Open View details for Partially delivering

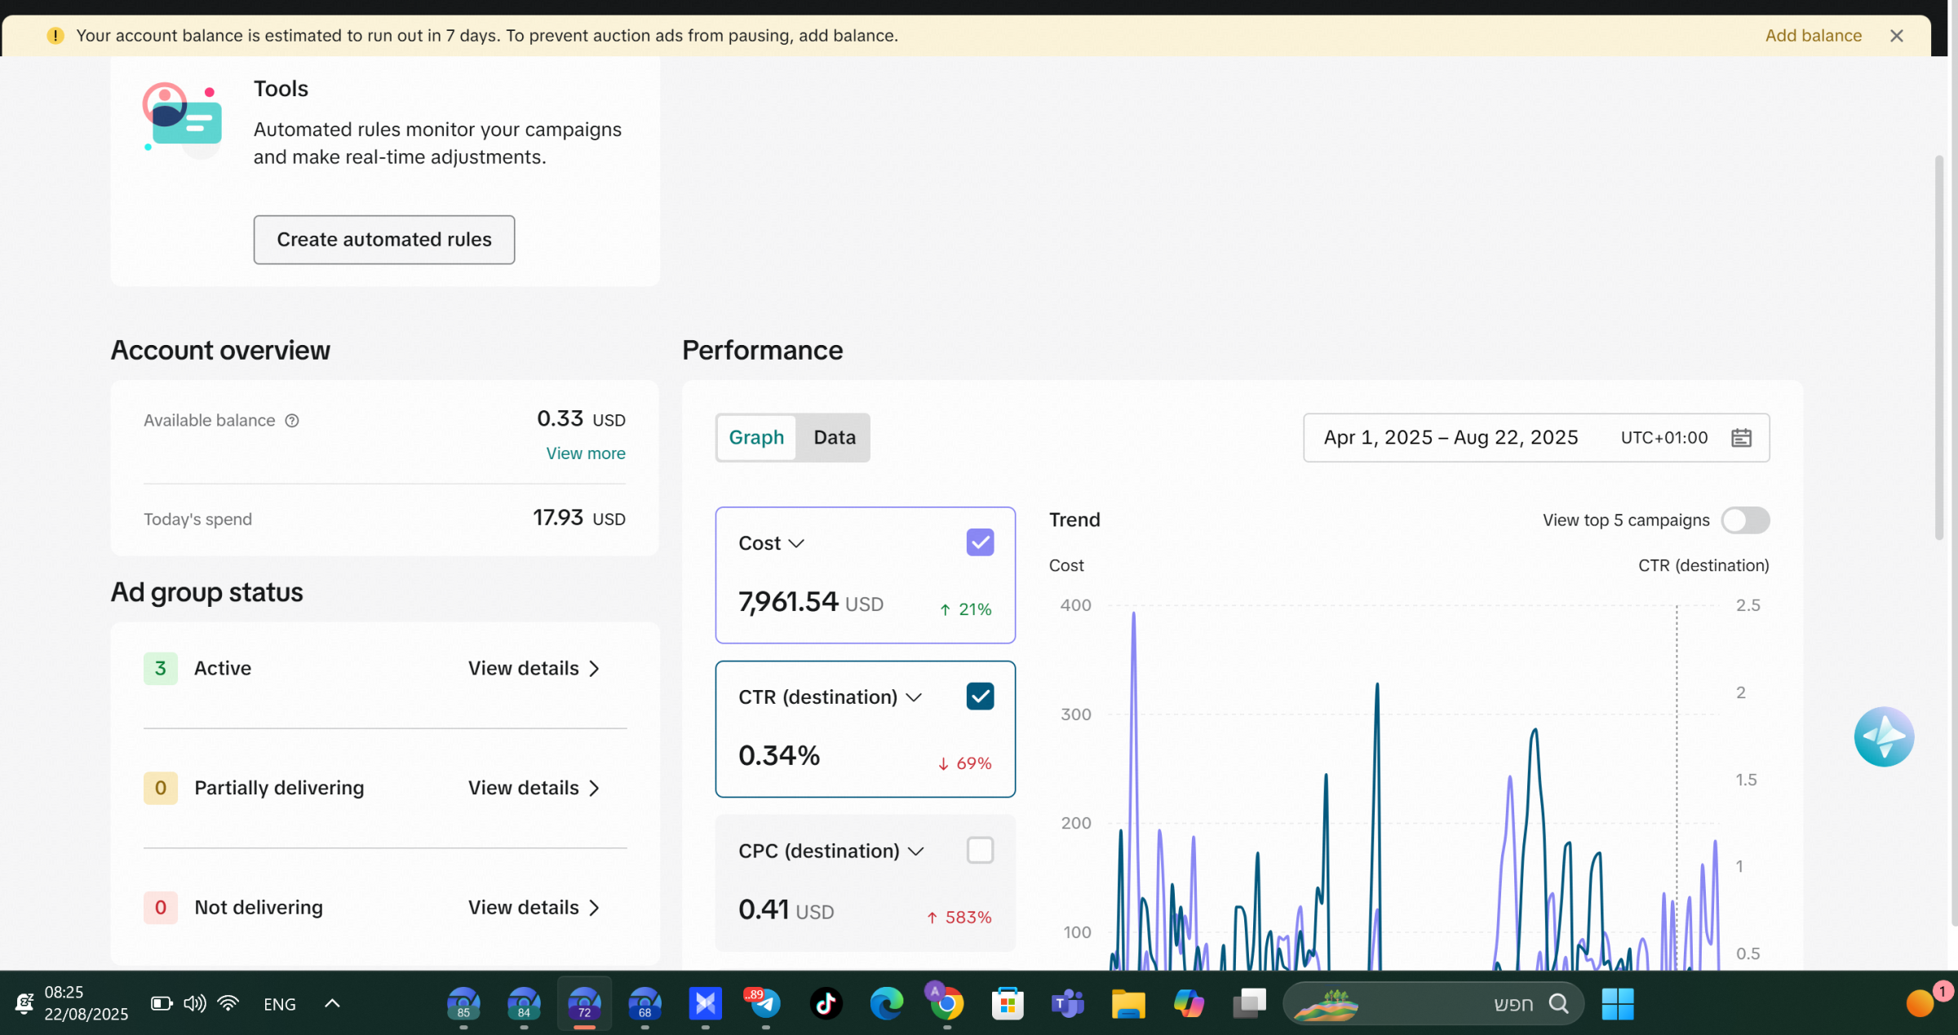pos(534,788)
